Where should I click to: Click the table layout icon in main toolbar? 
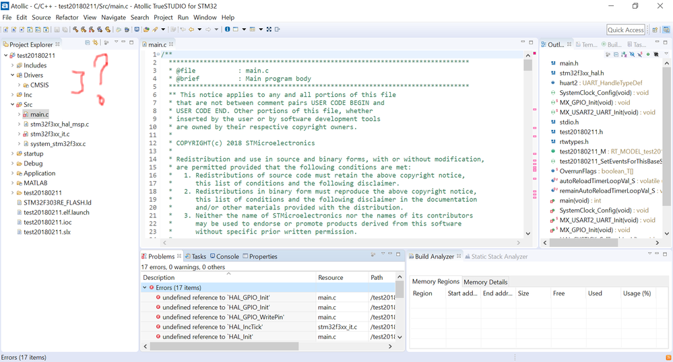tap(253, 29)
